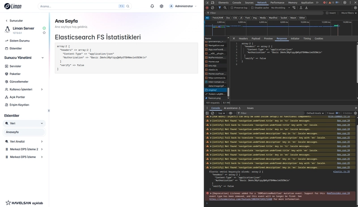358x207 pixels.
Task: Click the clear network log icon
Action: [x=213, y=8]
